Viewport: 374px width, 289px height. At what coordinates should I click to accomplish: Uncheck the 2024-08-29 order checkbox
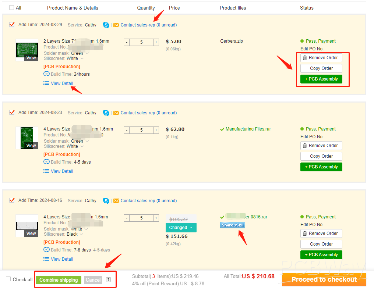12,25
